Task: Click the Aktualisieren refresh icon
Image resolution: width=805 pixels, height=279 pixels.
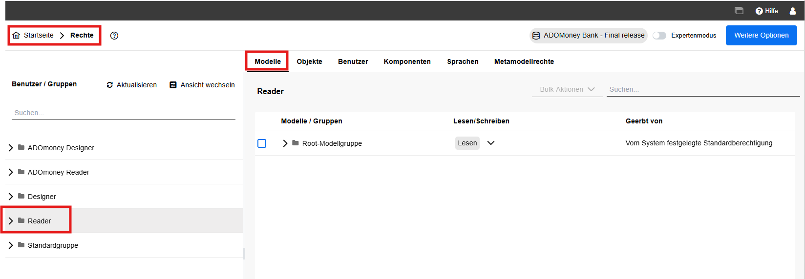Action: 110,85
